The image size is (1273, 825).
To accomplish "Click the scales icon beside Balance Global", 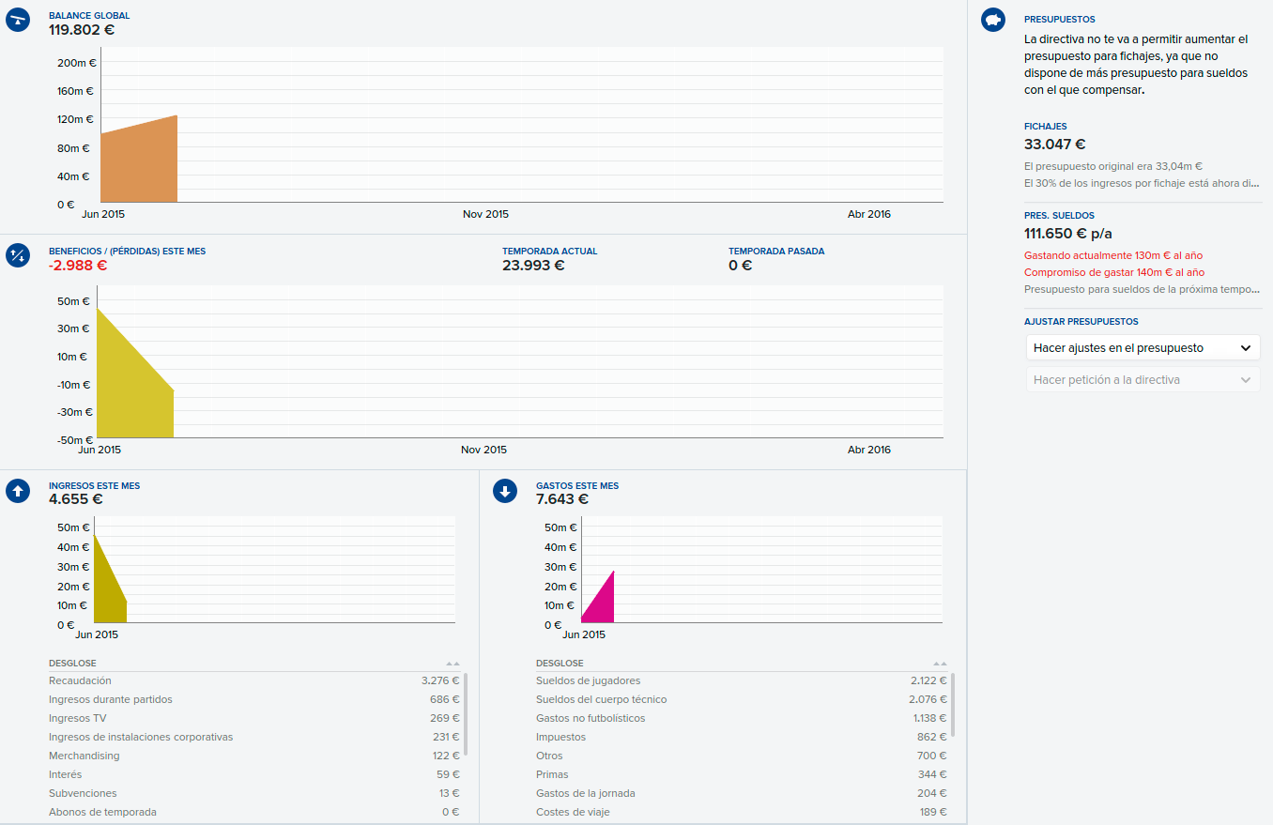I will pos(18,21).
